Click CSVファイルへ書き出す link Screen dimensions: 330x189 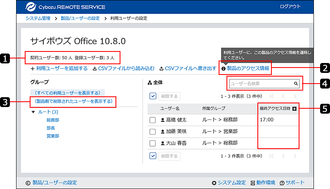[191, 68]
